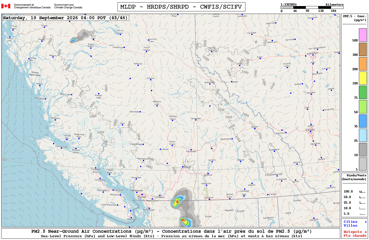The width and height of the screenshot is (369, 240).
Task: Click the Canadian flag logo
Action: point(6,6)
